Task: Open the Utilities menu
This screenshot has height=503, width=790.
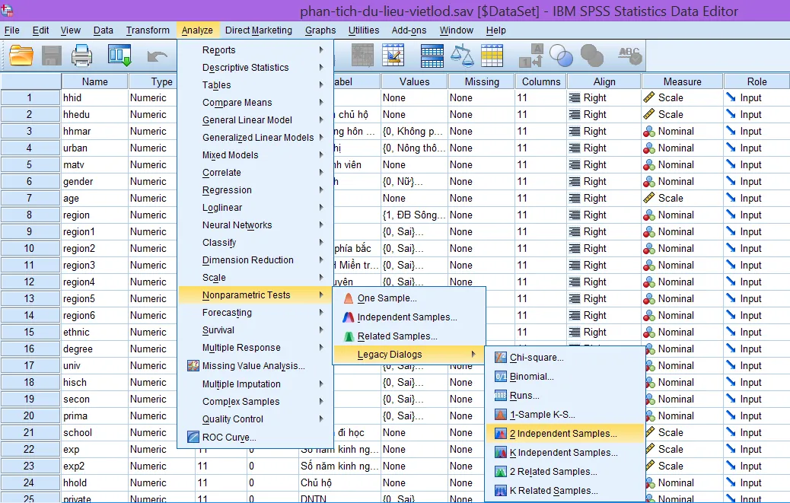Action: 364,30
